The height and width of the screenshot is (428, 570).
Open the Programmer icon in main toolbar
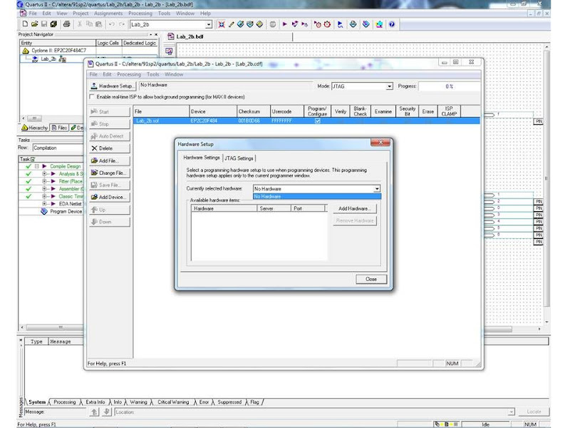click(x=366, y=24)
